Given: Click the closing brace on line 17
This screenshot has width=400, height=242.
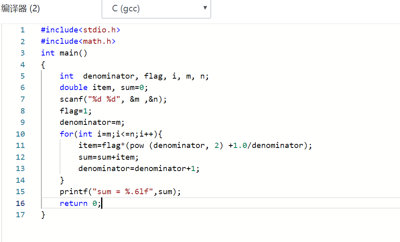Looking at the screenshot, I should pos(43,215).
